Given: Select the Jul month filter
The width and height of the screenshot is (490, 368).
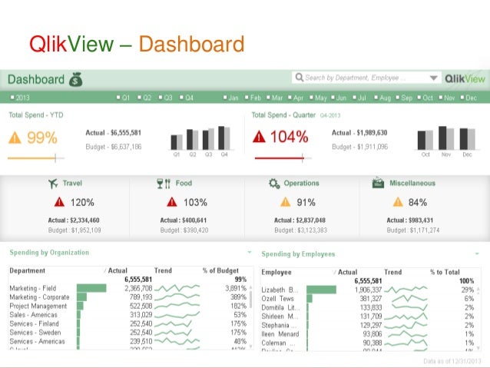Looking at the screenshot, I should (359, 98).
